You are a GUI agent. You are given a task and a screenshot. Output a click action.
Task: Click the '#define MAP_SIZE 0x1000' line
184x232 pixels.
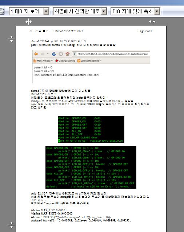tap(48, 210)
